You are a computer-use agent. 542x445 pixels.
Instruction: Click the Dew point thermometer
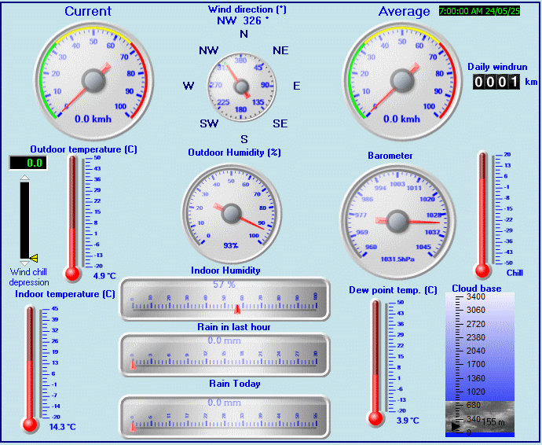click(375, 363)
